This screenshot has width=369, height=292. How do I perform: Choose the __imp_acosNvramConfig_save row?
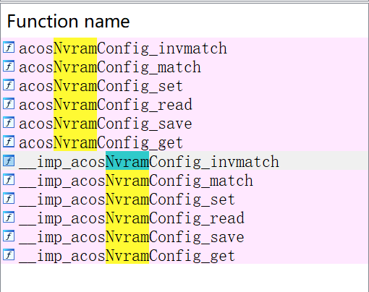pos(184,236)
